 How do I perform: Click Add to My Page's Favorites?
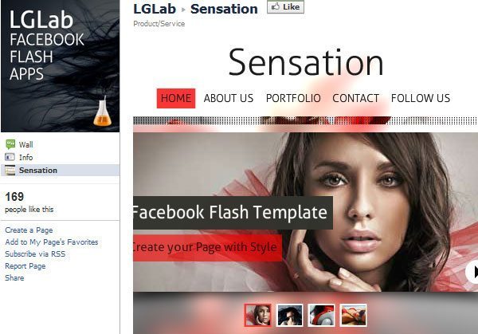tap(52, 242)
